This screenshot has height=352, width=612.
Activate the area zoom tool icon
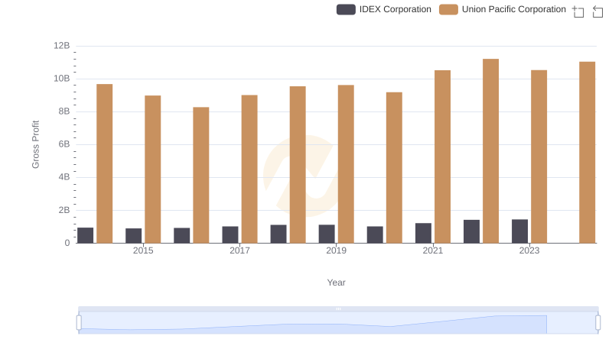(578, 11)
